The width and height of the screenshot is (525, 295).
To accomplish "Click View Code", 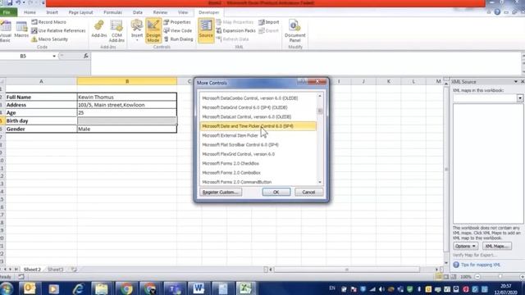I will tap(178, 30).
